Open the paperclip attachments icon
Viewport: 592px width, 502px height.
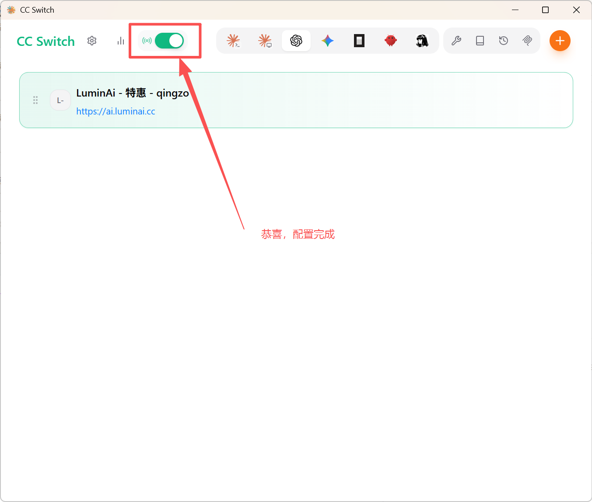[x=527, y=41]
